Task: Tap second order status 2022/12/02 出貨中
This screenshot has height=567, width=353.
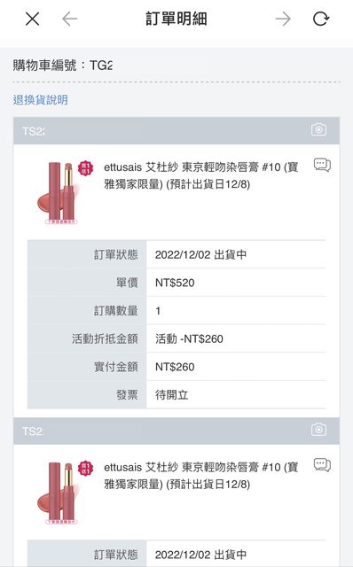Action: coord(200,555)
